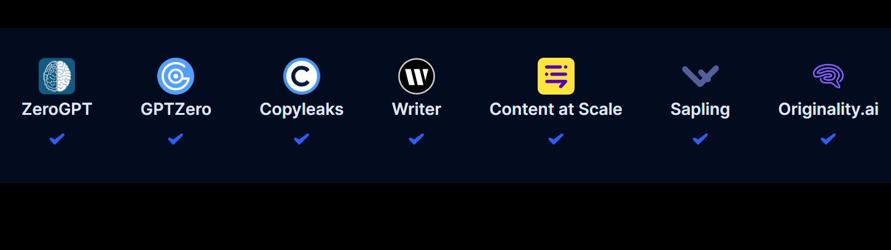Click the checkmark under GPTZero
This screenshot has width=891, height=250.
176,139
